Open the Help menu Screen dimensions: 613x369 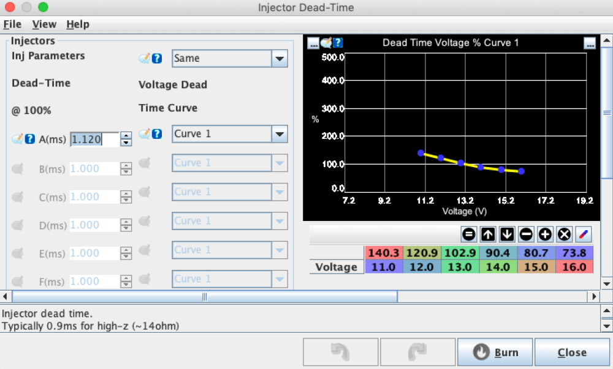[x=78, y=24]
